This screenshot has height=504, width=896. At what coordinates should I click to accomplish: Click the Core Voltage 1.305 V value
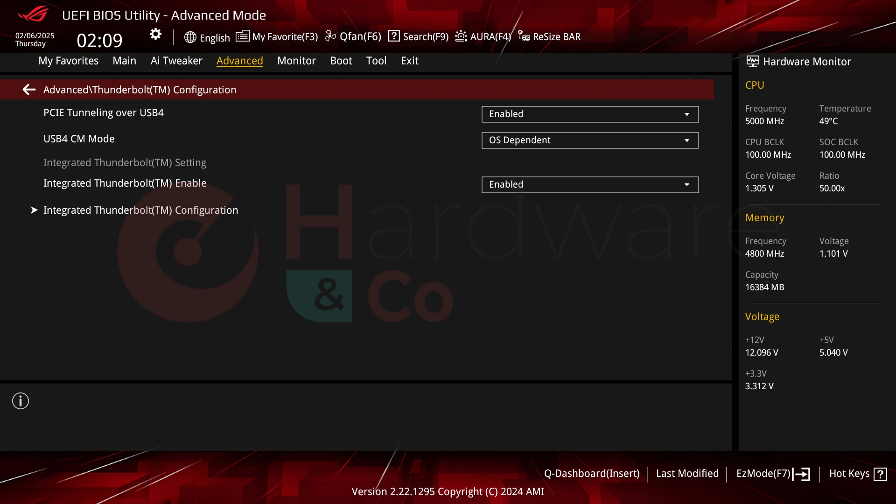point(759,188)
